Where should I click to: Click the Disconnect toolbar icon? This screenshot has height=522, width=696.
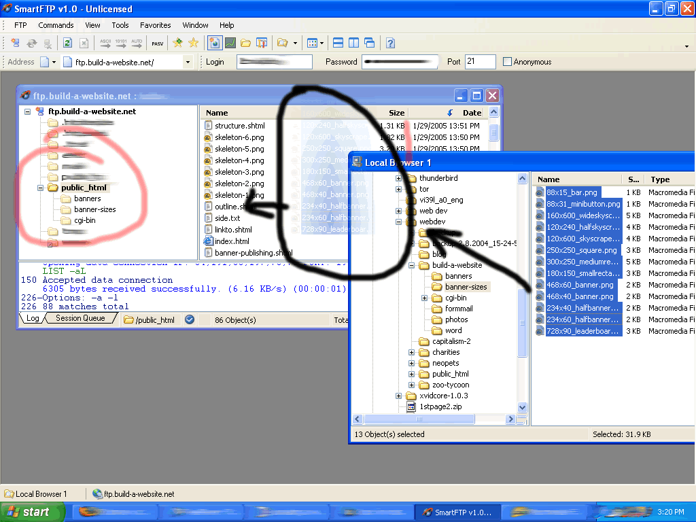click(48, 43)
